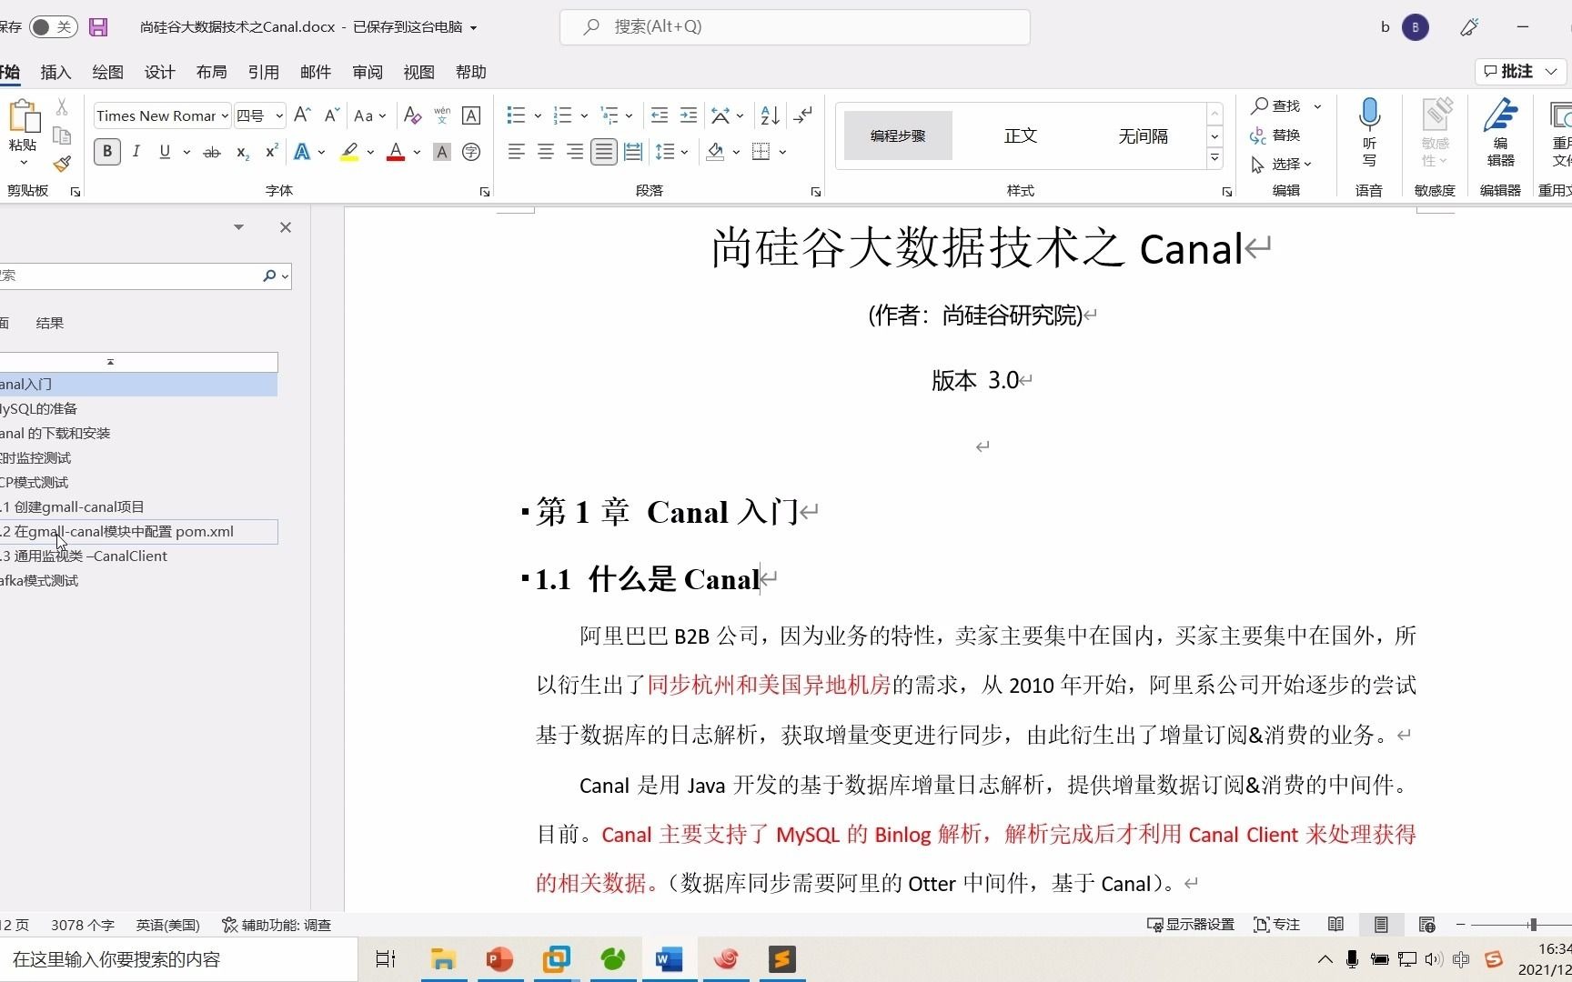Cut selection with scissors icon

tap(62, 107)
